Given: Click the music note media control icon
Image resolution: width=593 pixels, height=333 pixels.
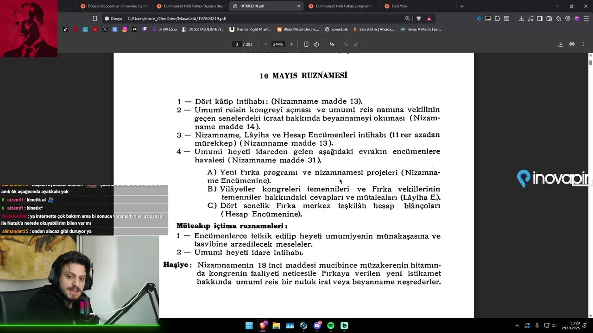Looking at the screenshot, I should coord(530,18).
